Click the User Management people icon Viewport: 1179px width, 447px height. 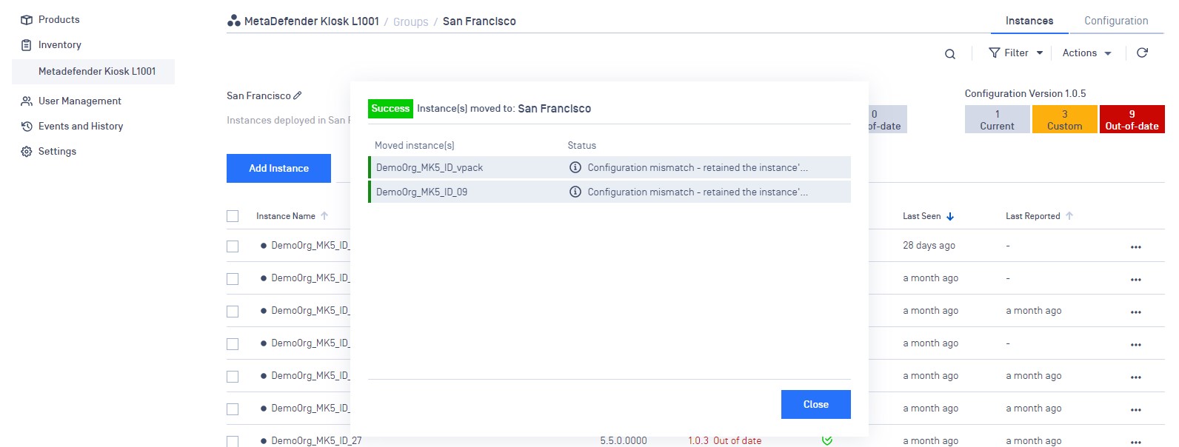(27, 101)
